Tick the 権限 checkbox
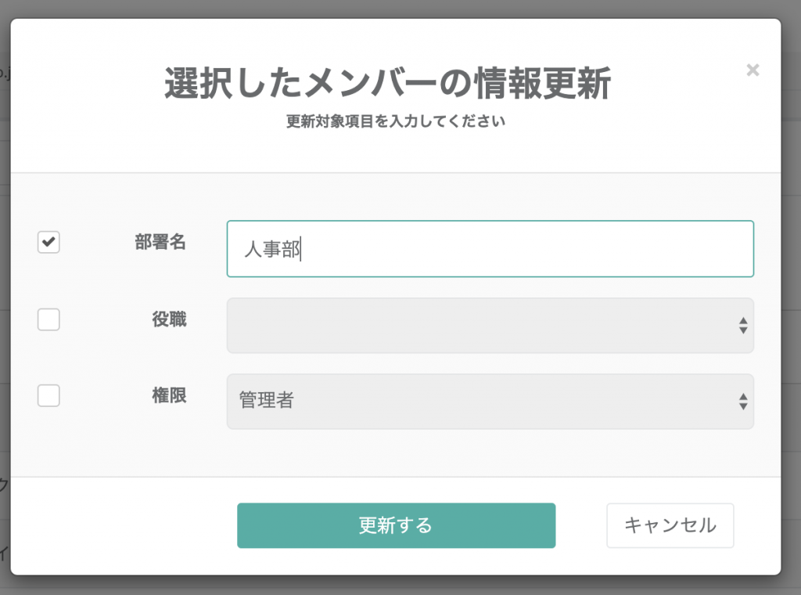The width and height of the screenshot is (801, 595). pyautogui.click(x=48, y=396)
